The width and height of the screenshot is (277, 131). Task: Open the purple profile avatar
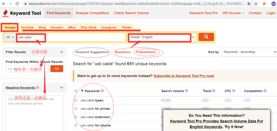coord(273,4)
